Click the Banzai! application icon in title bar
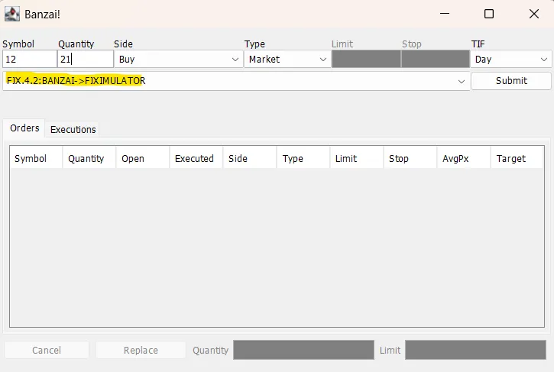 pyautogui.click(x=11, y=14)
